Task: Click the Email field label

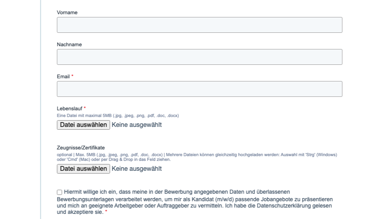Action: click(x=63, y=77)
